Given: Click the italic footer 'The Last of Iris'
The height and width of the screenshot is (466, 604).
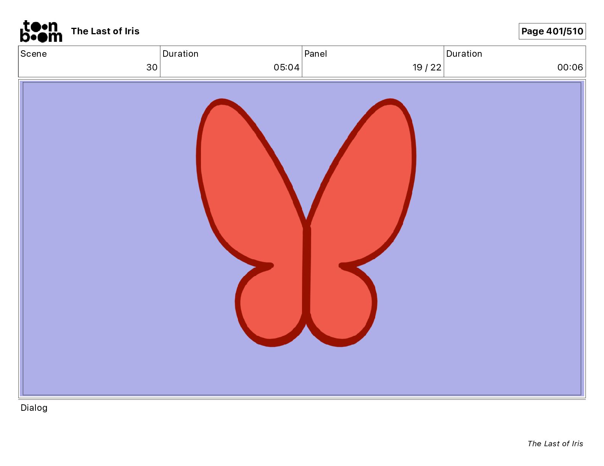Looking at the screenshot, I should tap(555, 444).
